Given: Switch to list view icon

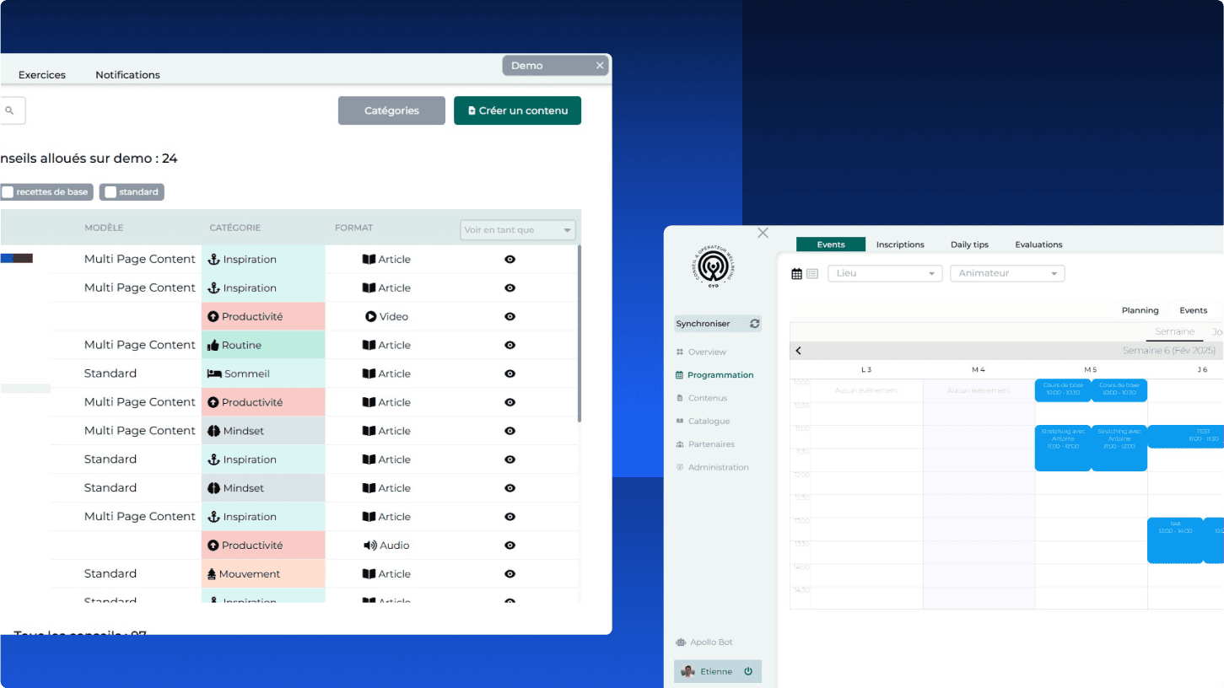Looking at the screenshot, I should point(812,274).
